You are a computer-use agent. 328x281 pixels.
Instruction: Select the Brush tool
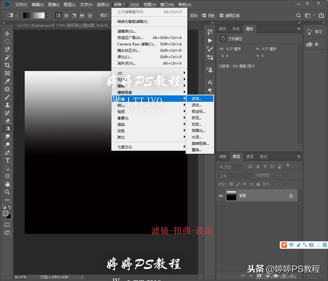[7, 97]
